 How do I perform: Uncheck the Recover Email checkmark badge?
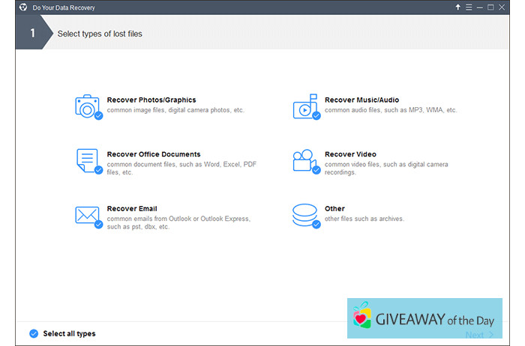point(98,224)
